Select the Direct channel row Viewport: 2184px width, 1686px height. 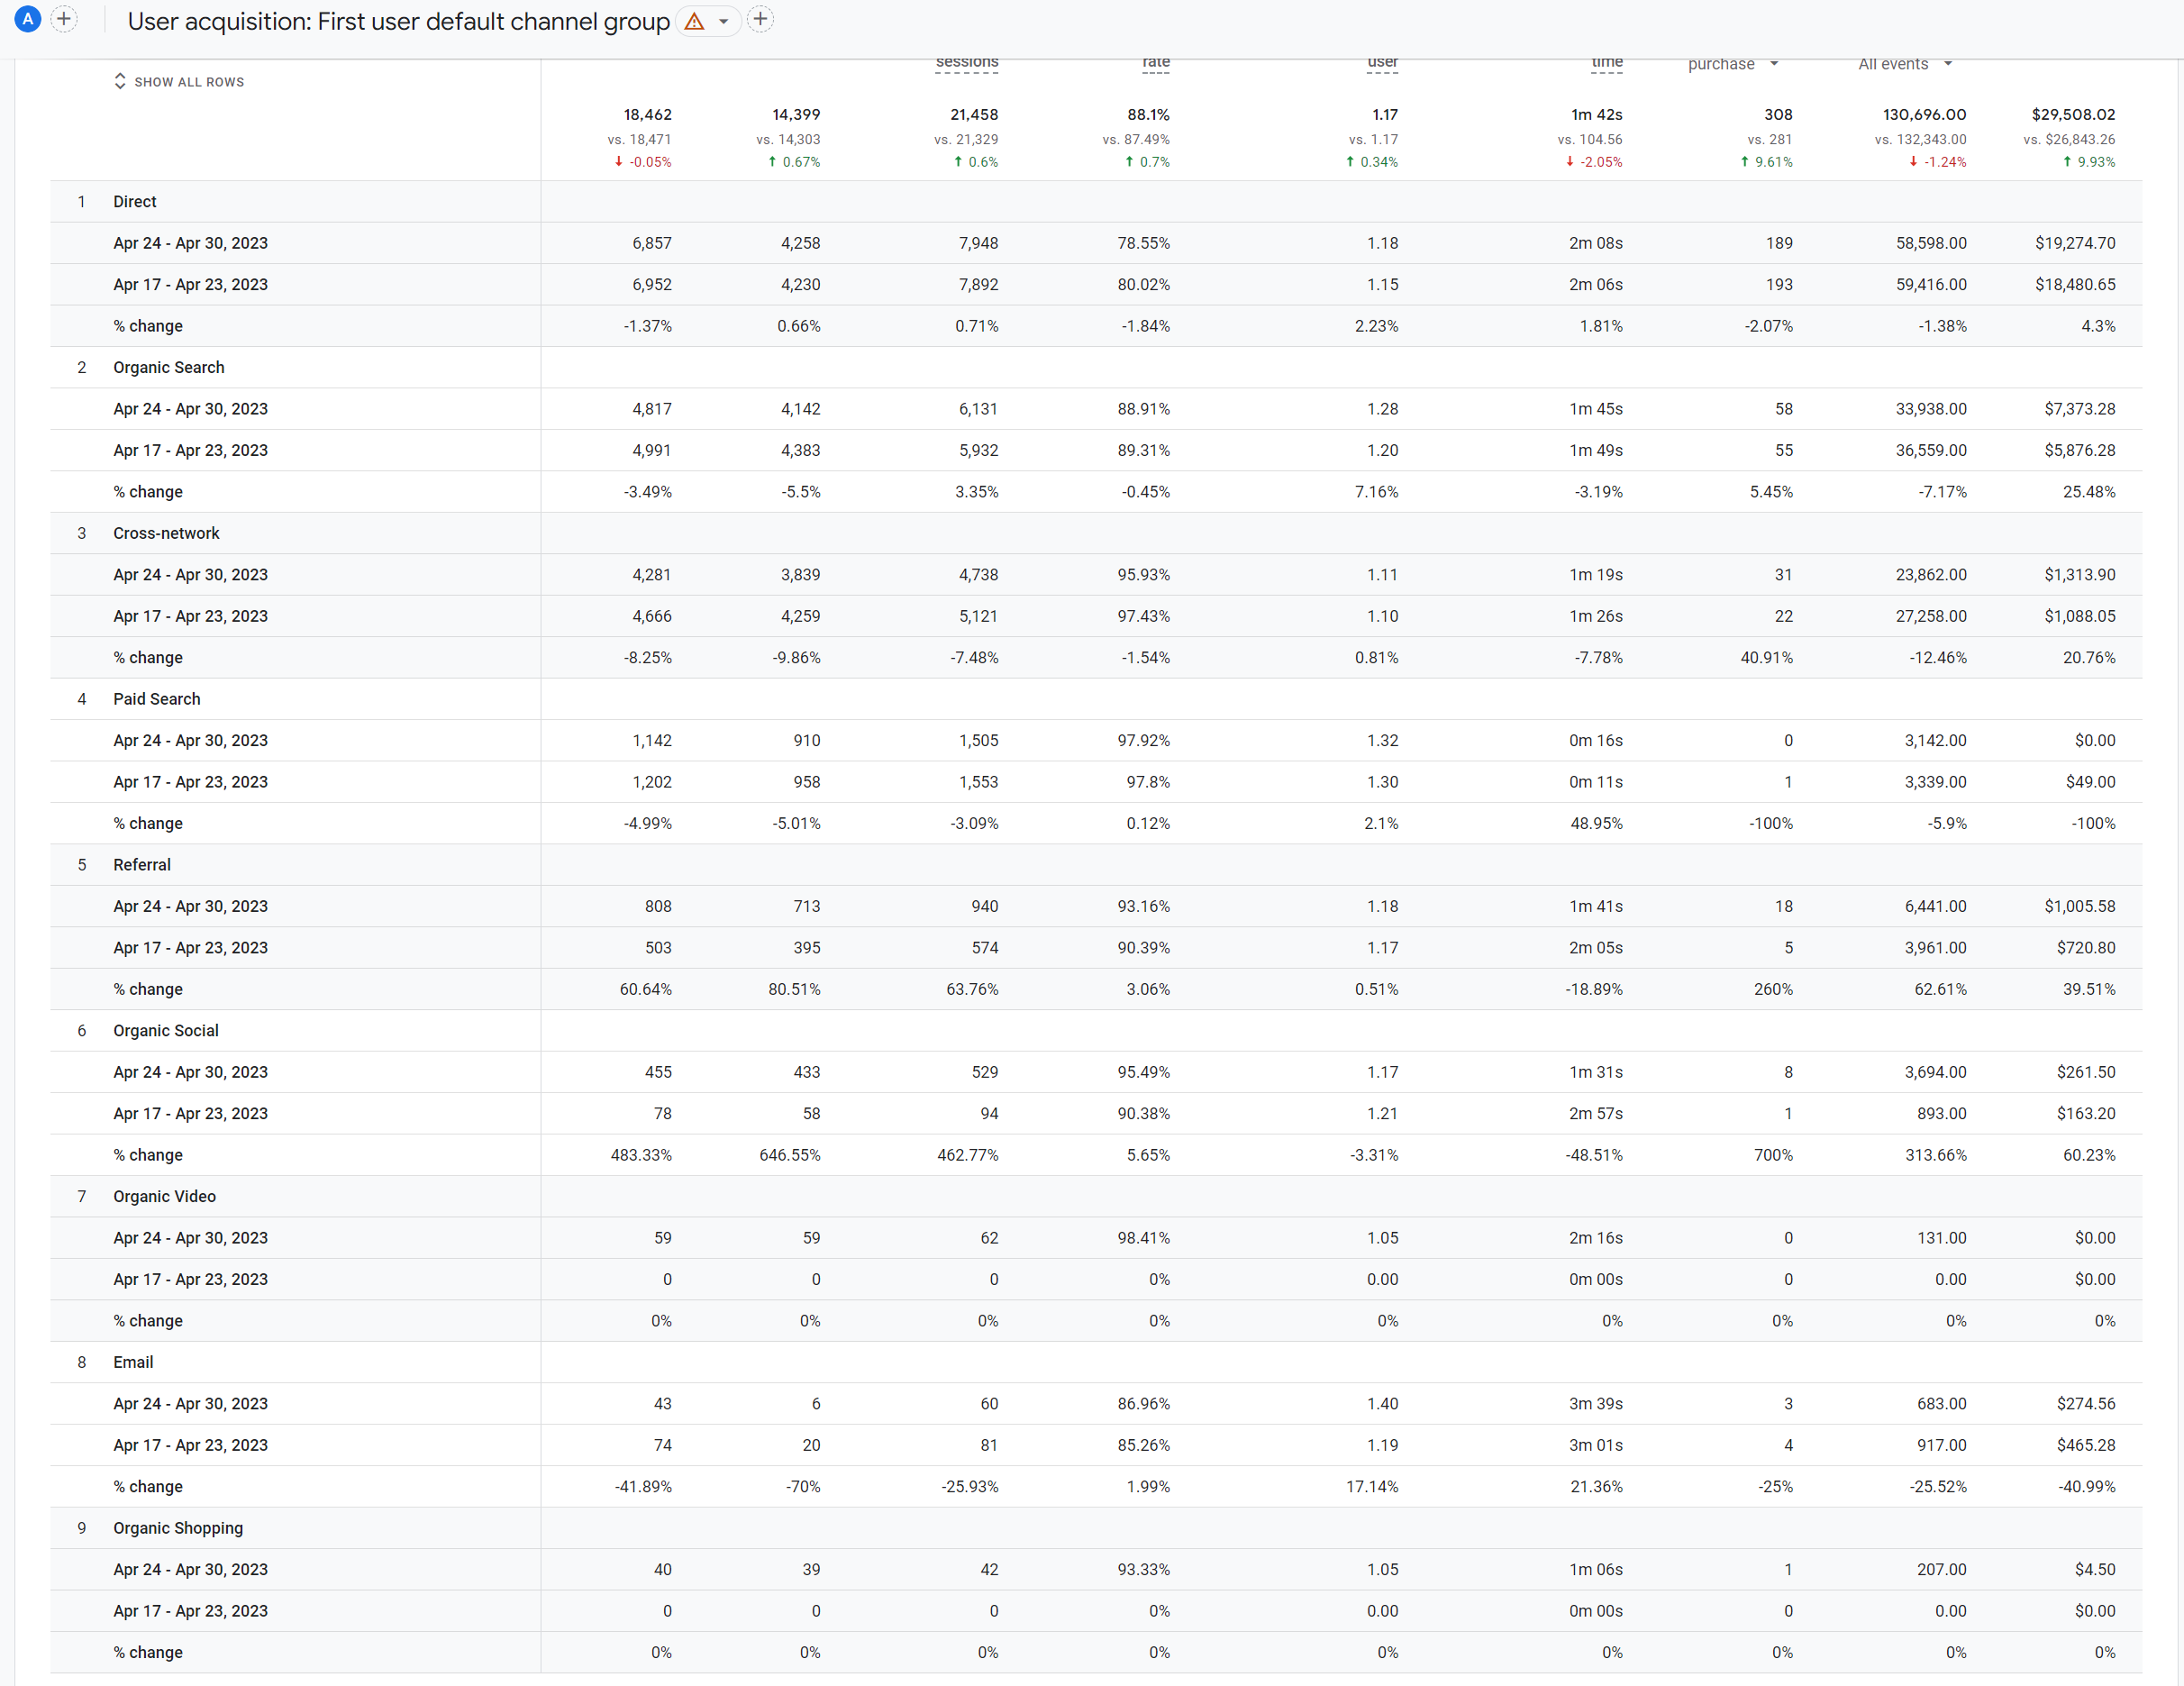point(135,202)
